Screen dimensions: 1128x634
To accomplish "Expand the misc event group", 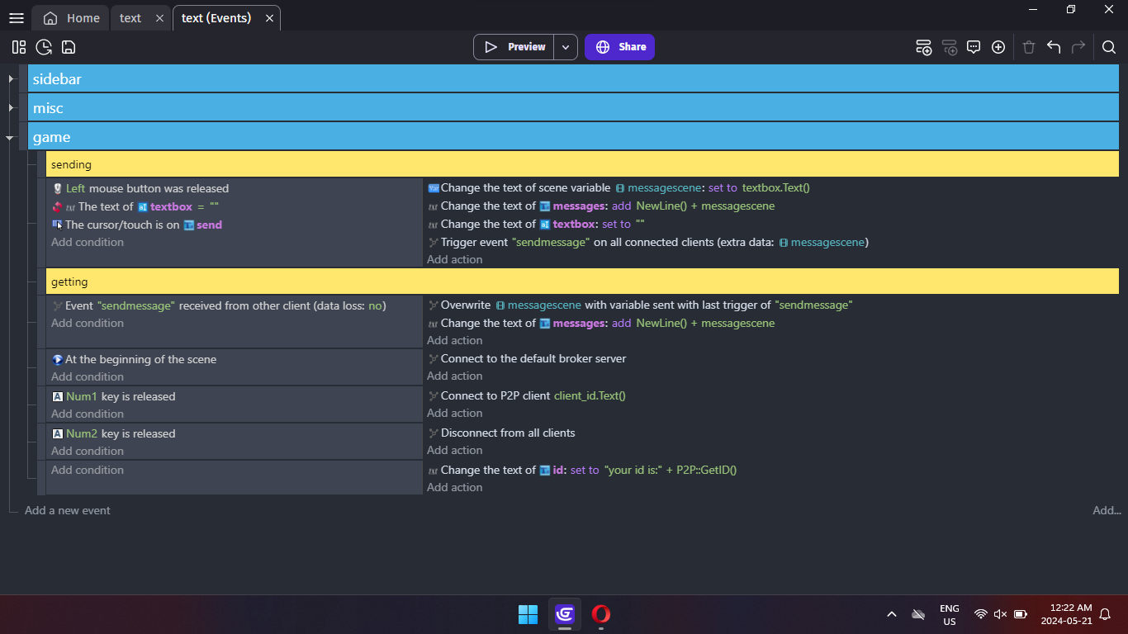I will pos(11,108).
